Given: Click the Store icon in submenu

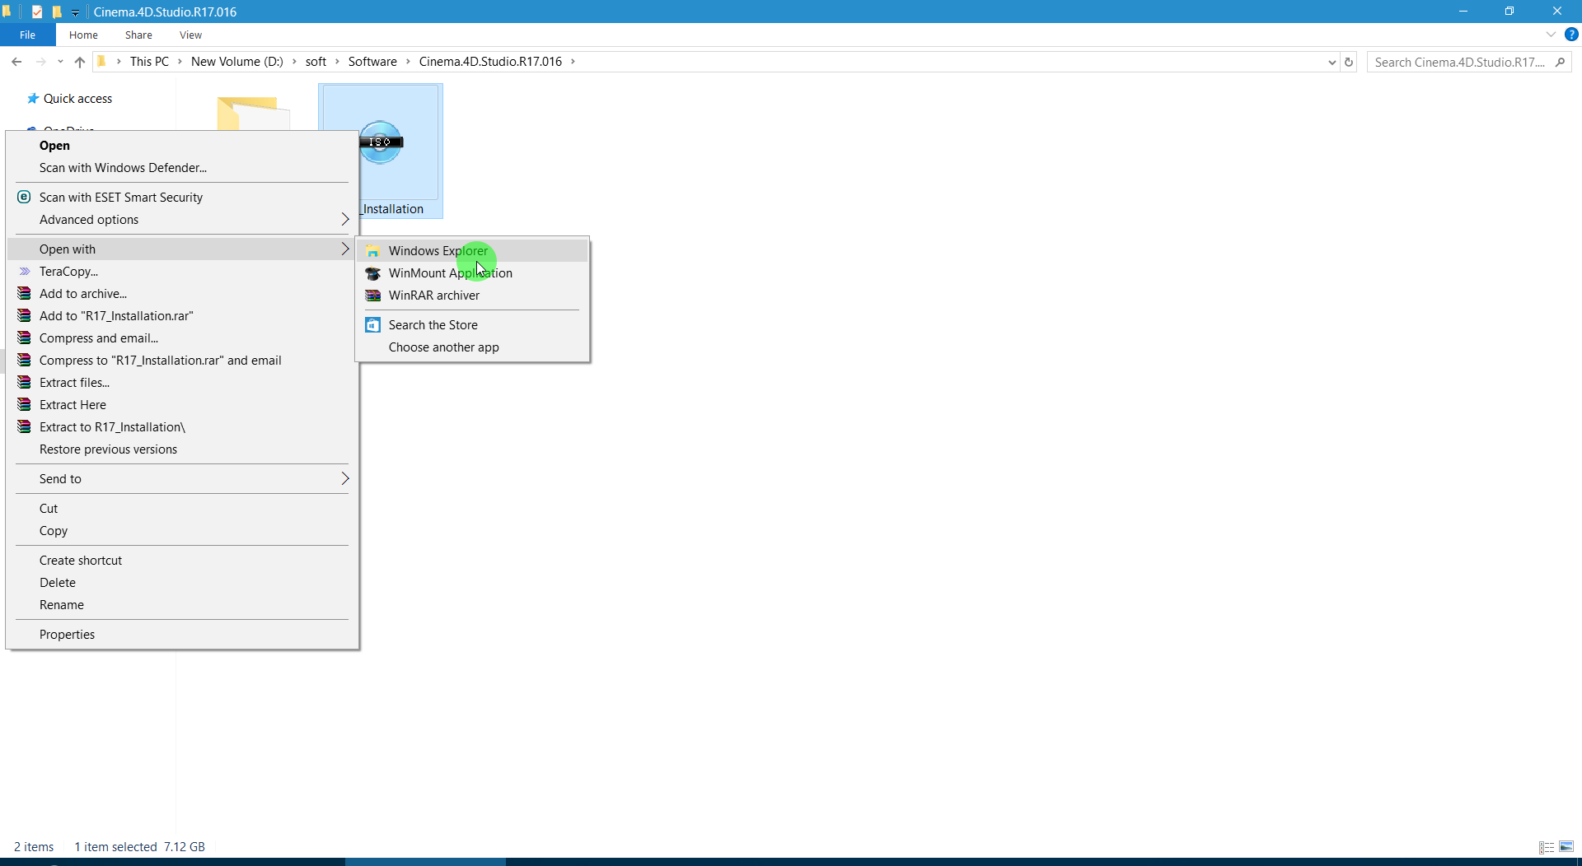Looking at the screenshot, I should [373, 325].
